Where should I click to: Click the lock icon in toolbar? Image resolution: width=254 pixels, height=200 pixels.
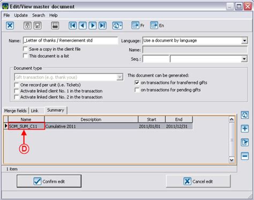pos(27,26)
